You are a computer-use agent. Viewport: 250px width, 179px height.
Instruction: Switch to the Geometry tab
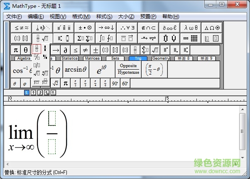pos(160,58)
